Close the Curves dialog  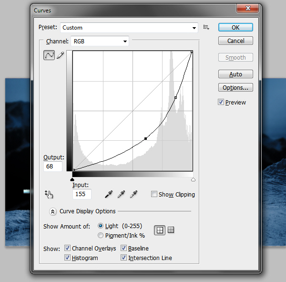[248, 8]
